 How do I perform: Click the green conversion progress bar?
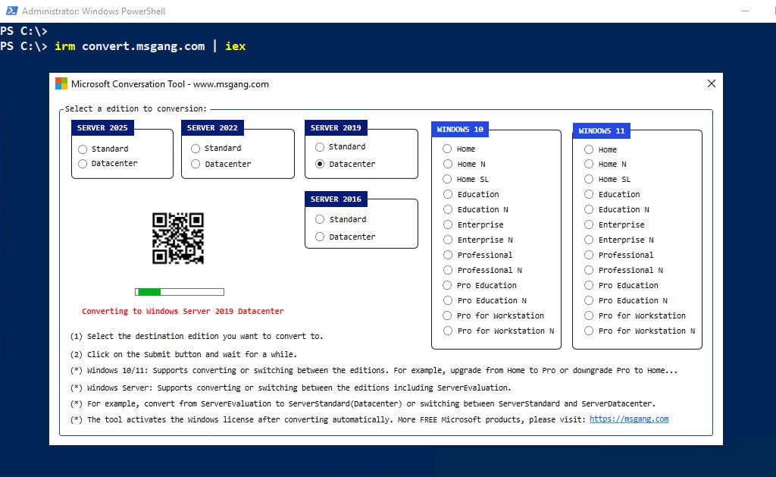pos(179,292)
